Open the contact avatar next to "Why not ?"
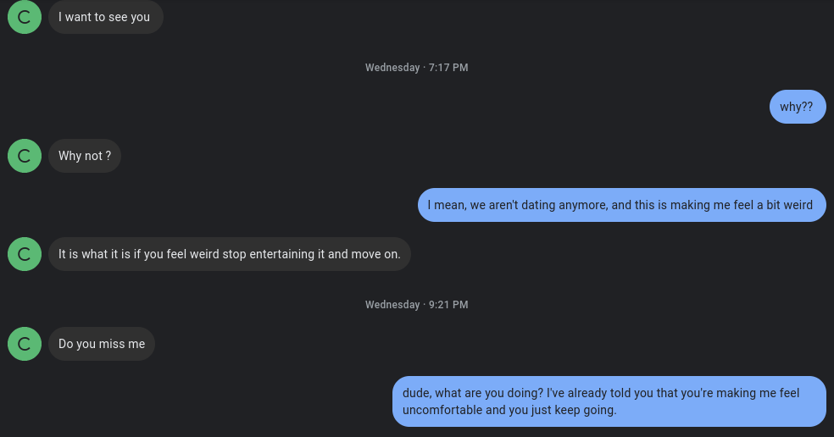The height and width of the screenshot is (437, 834). pyautogui.click(x=25, y=156)
